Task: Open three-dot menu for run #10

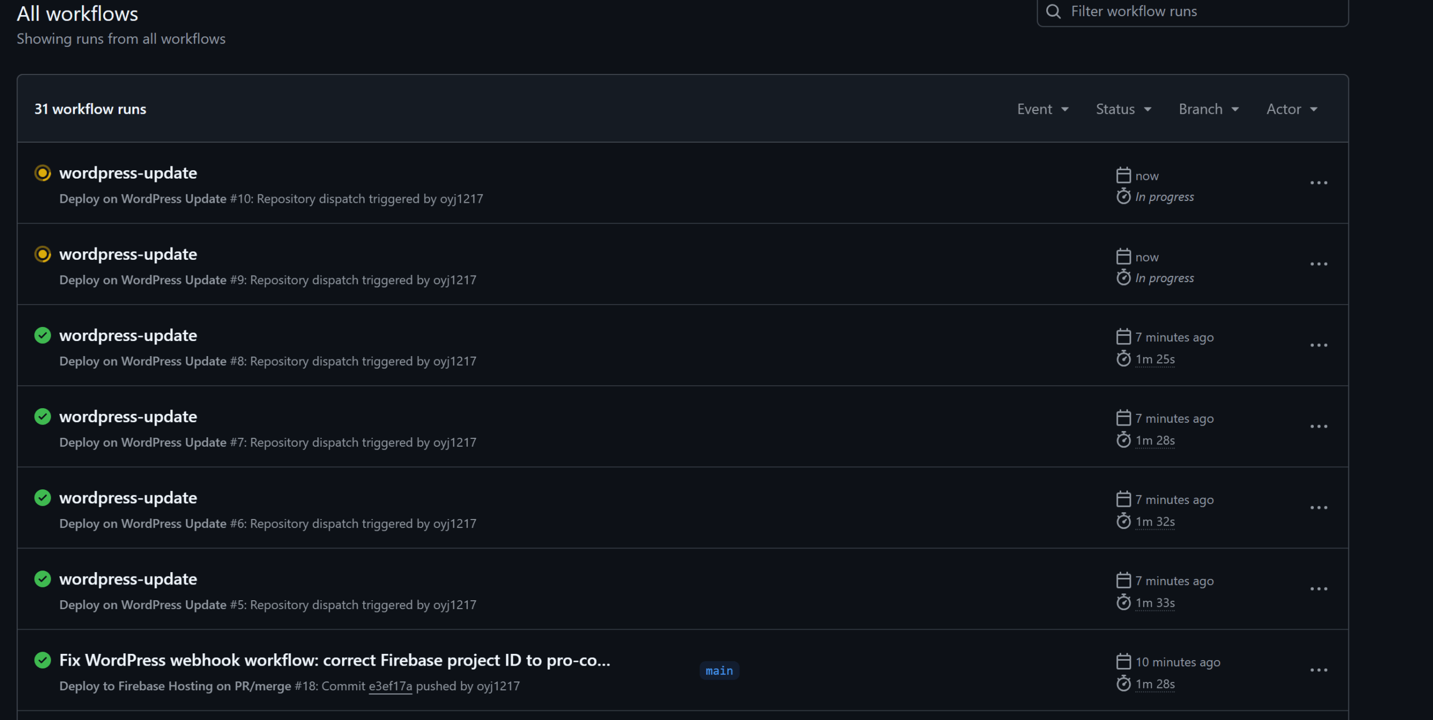Action: tap(1318, 183)
